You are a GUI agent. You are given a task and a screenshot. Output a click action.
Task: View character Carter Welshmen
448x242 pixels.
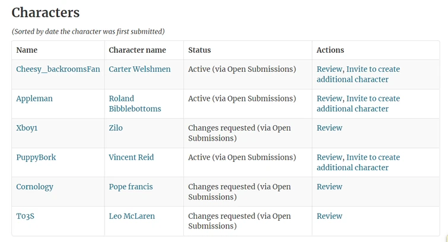click(x=139, y=69)
